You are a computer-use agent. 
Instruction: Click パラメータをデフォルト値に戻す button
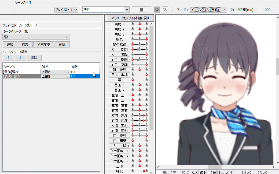click(130, 18)
